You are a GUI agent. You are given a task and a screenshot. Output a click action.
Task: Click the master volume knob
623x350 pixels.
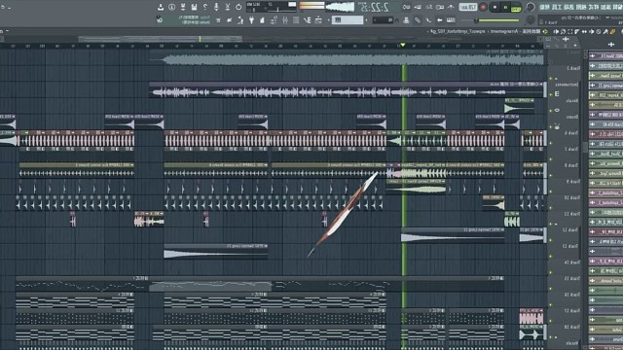[x=530, y=7]
